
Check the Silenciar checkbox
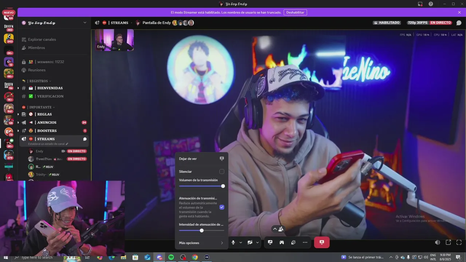[222, 171]
